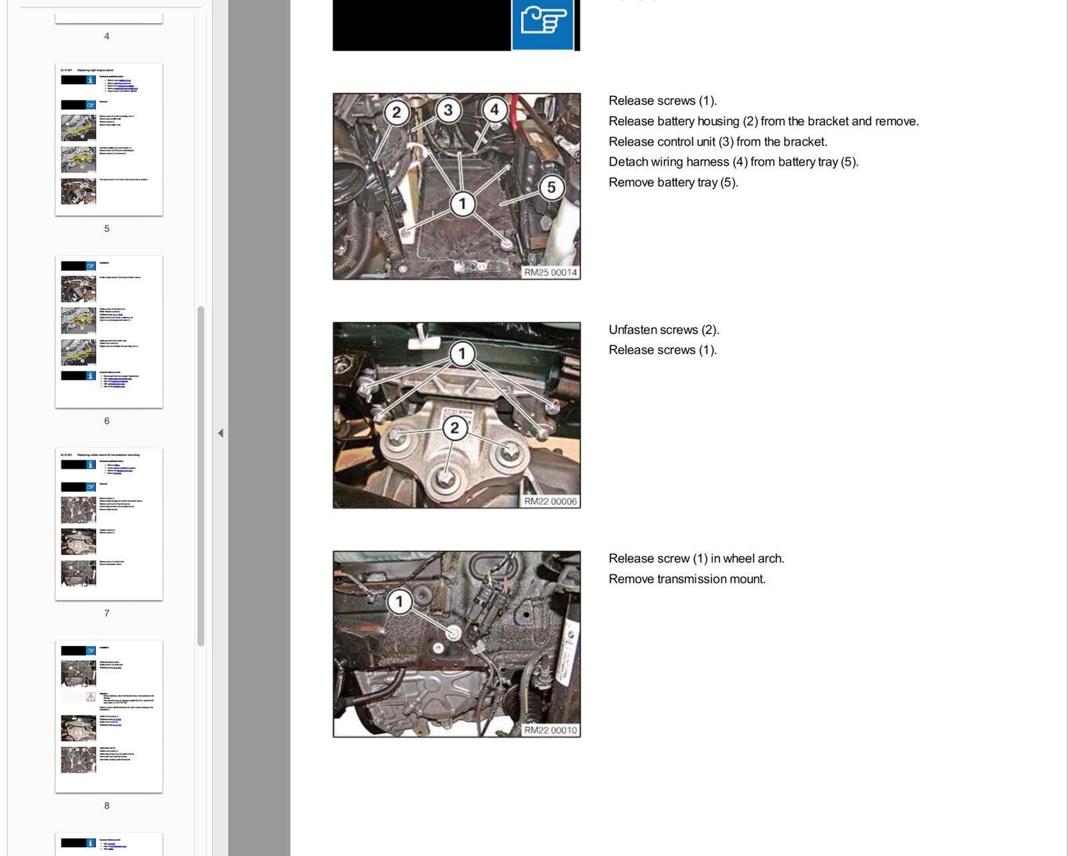Screen dimensions: 1068x856
Task: Select the page 7 thumbnail preview
Action: coord(109,524)
